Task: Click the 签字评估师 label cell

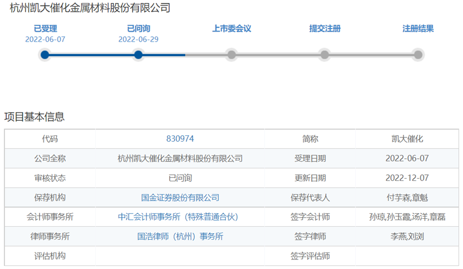Action: pyautogui.click(x=310, y=256)
